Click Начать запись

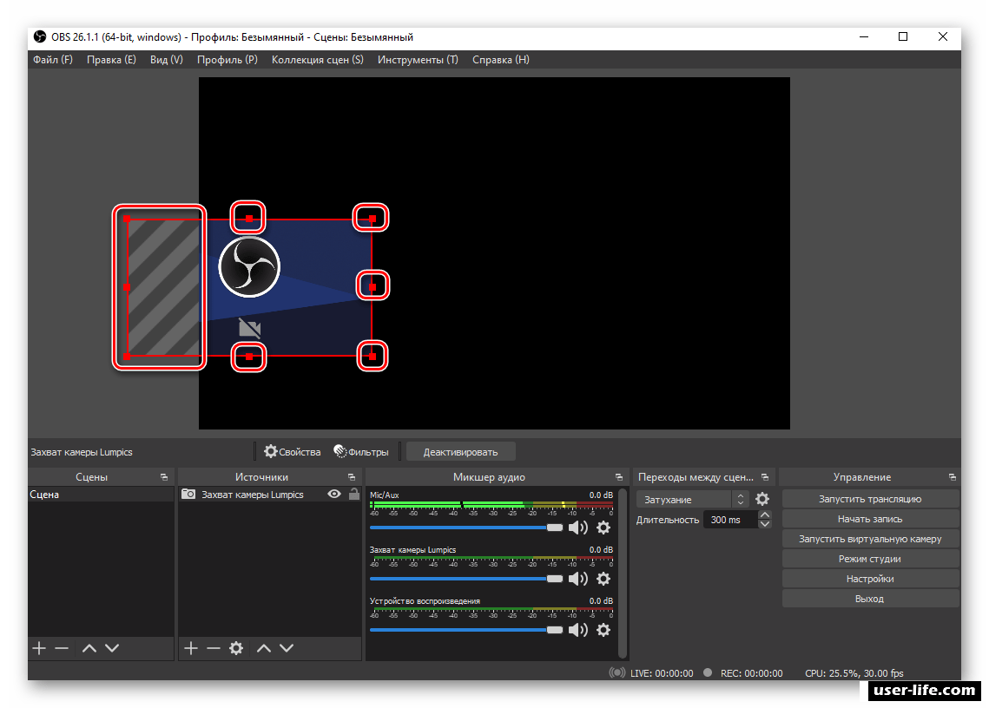click(870, 519)
